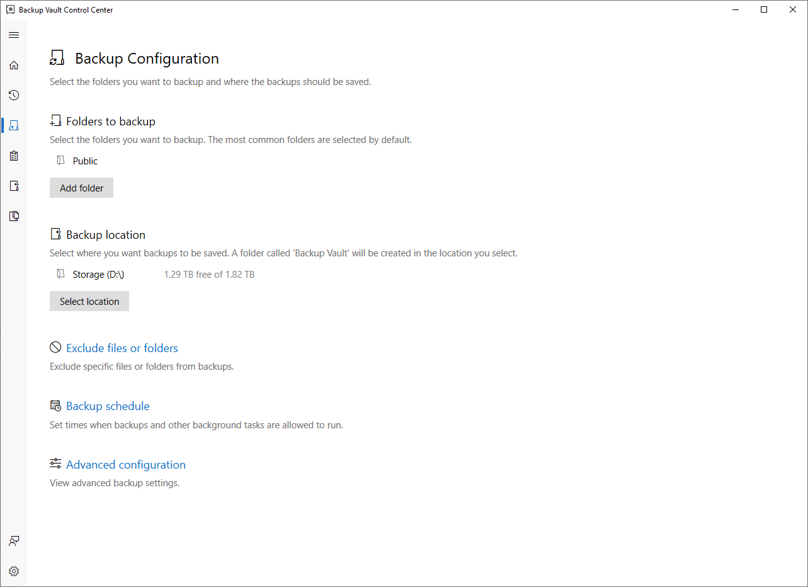808x587 pixels.
Task: Open the clipboard checklist sidebar icon
Action: (14, 156)
